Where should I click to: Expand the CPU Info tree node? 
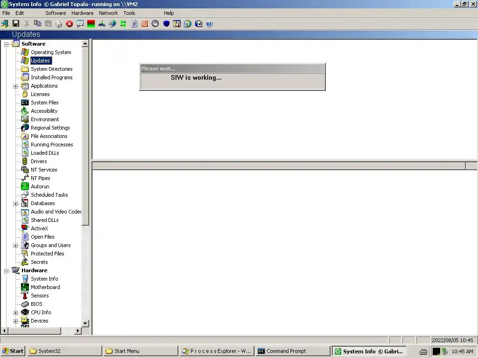pos(15,313)
